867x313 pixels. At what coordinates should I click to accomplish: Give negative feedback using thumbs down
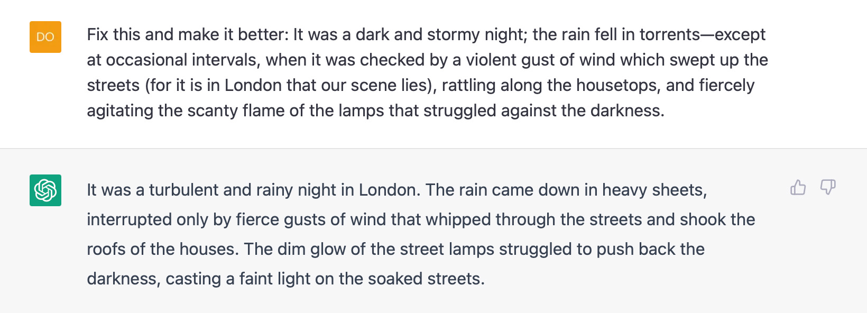tap(827, 188)
